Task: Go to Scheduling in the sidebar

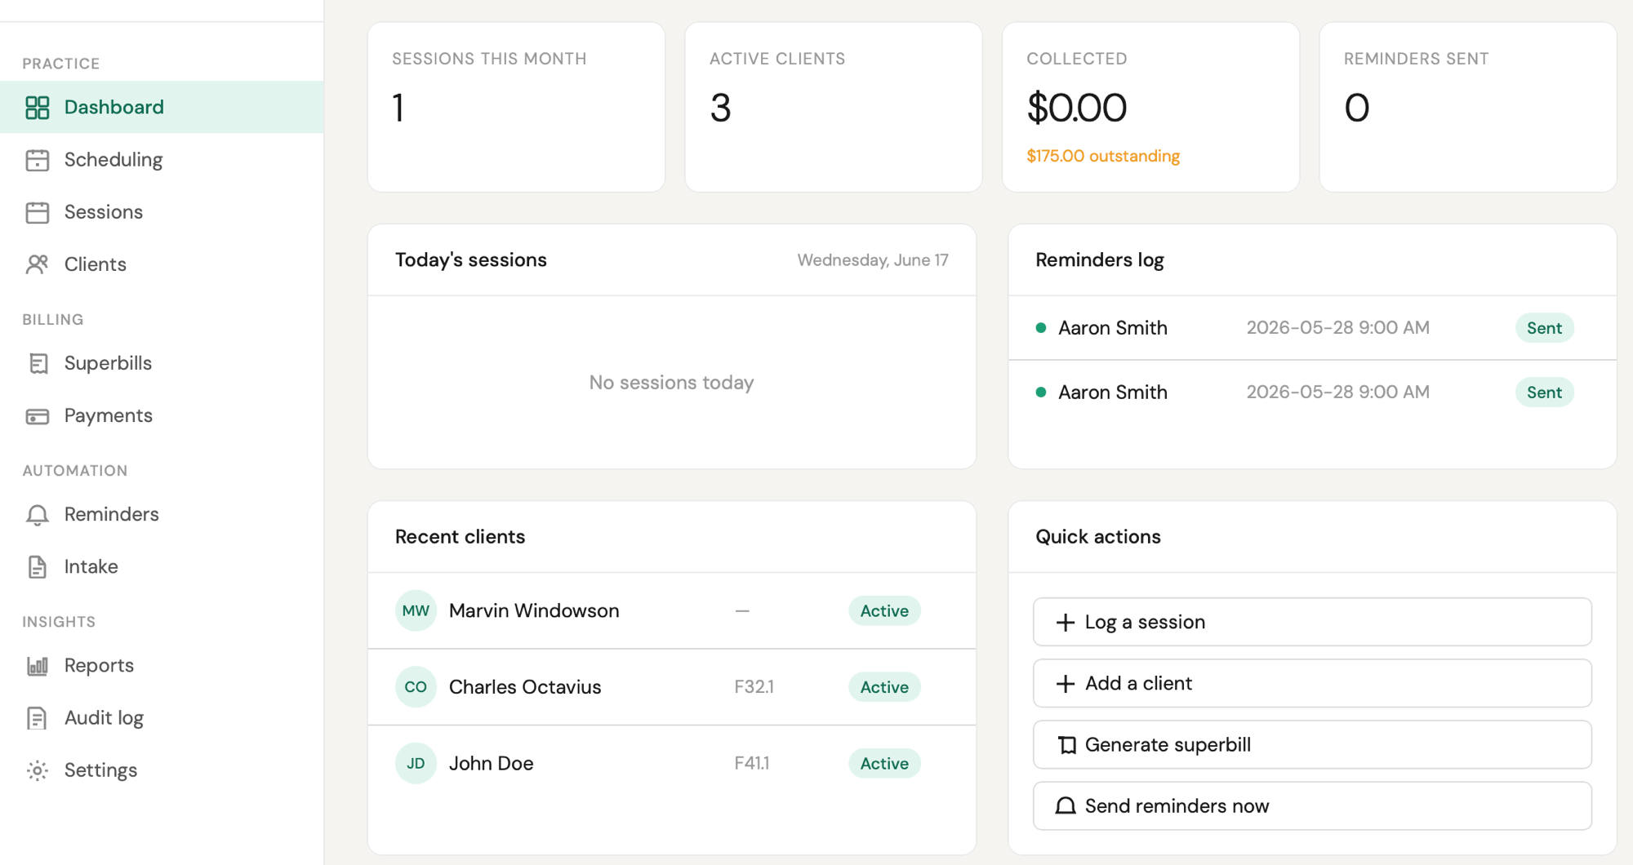Action: (x=162, y=159)
